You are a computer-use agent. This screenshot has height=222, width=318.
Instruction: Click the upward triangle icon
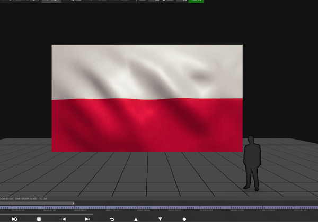136,219
